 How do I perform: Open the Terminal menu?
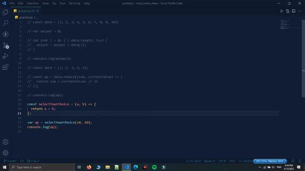[x=74, y=3]
